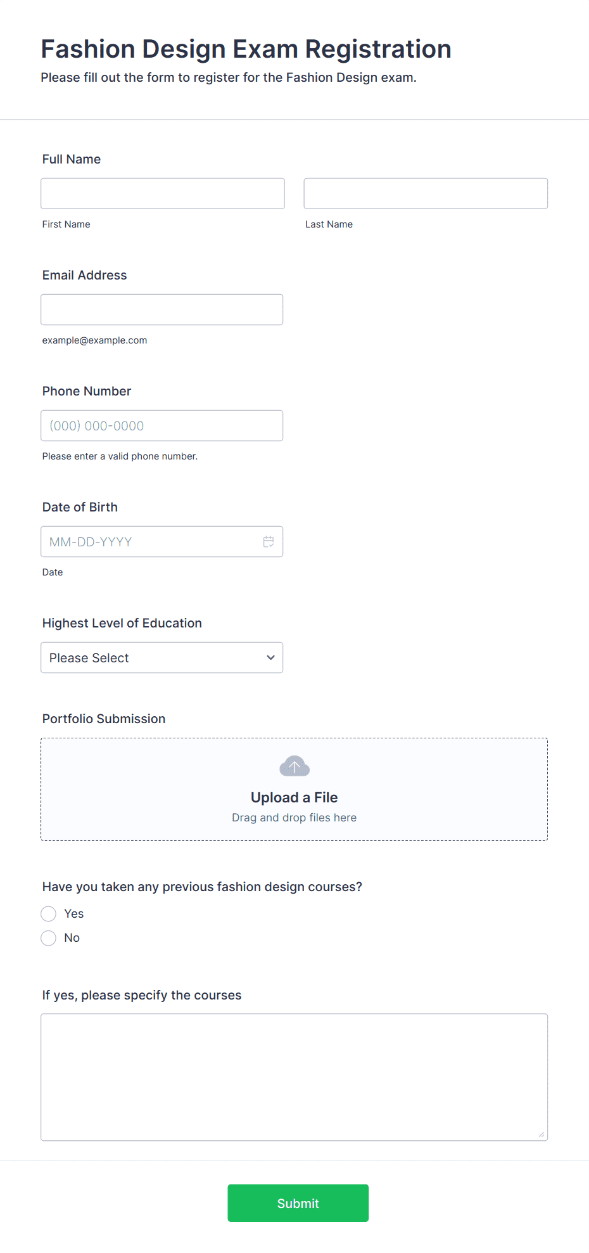Image resolution: width=589 pixels, height=1253 pixels.
Task: Click the calendar icon in Date of Birth
Action: 269,541
